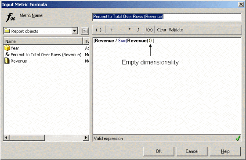
Task: Cancel the Input Metric Formula dialog
Action: [192, 151]
